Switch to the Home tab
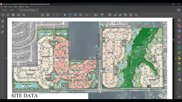 click(4, 10)
